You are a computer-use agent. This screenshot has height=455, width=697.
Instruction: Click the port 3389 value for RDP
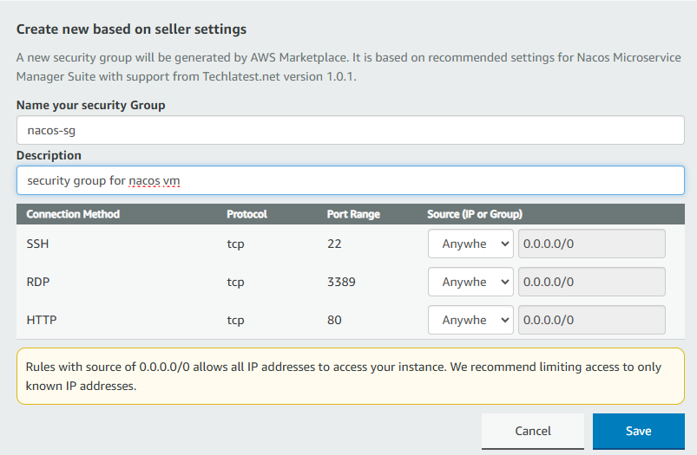click(x=341, y=282)
